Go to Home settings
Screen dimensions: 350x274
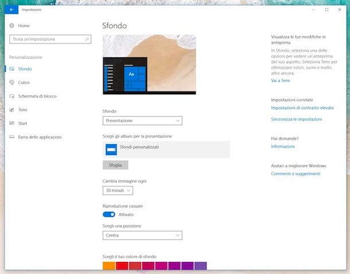[24, 26]
